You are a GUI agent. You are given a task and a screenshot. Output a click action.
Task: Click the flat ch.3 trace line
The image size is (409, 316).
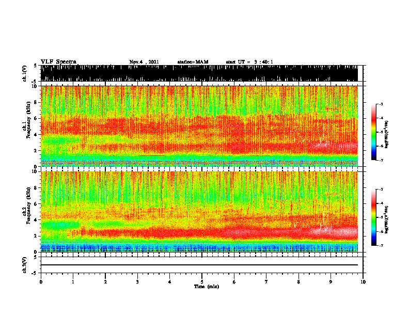[199, 265]
